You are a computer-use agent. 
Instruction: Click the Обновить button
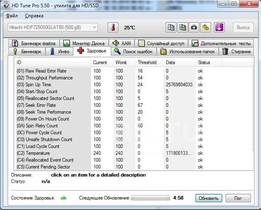[x=209, y=198]
